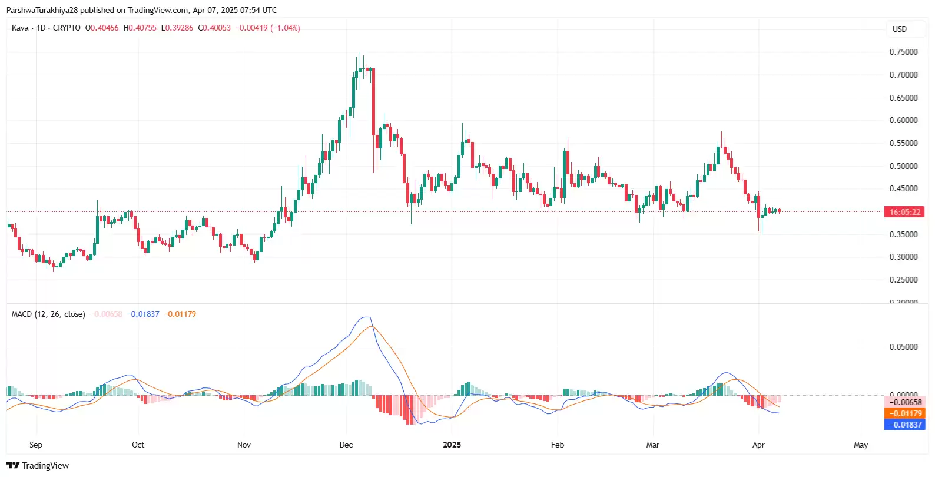The height and width of the screenshot is (477, 935).
Task: Click the May label on time axis
Action: 861,445
